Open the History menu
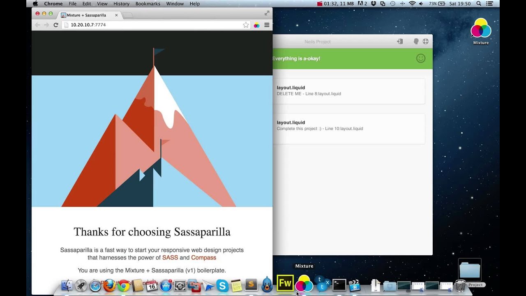 click(x=121, y=4)
